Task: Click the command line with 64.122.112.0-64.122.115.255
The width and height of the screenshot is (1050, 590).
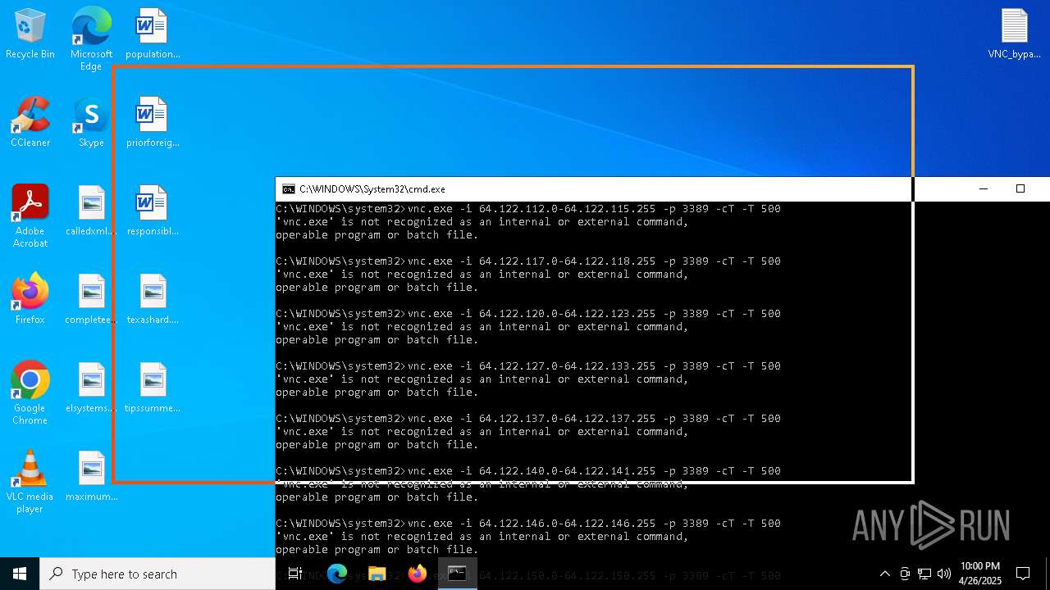Action: point(528,209)
